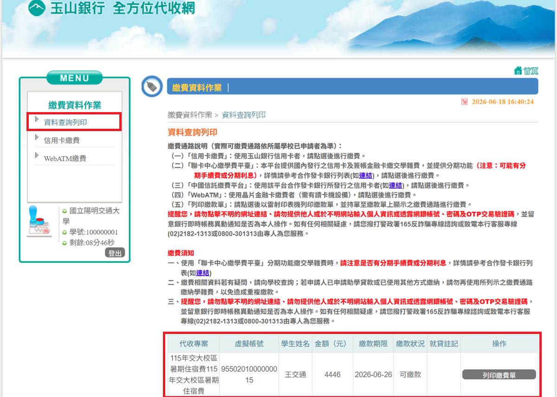557x397 pixels.
Task: Click the 玉山銀行 全方位代收網 title
Action: [123, 8]
